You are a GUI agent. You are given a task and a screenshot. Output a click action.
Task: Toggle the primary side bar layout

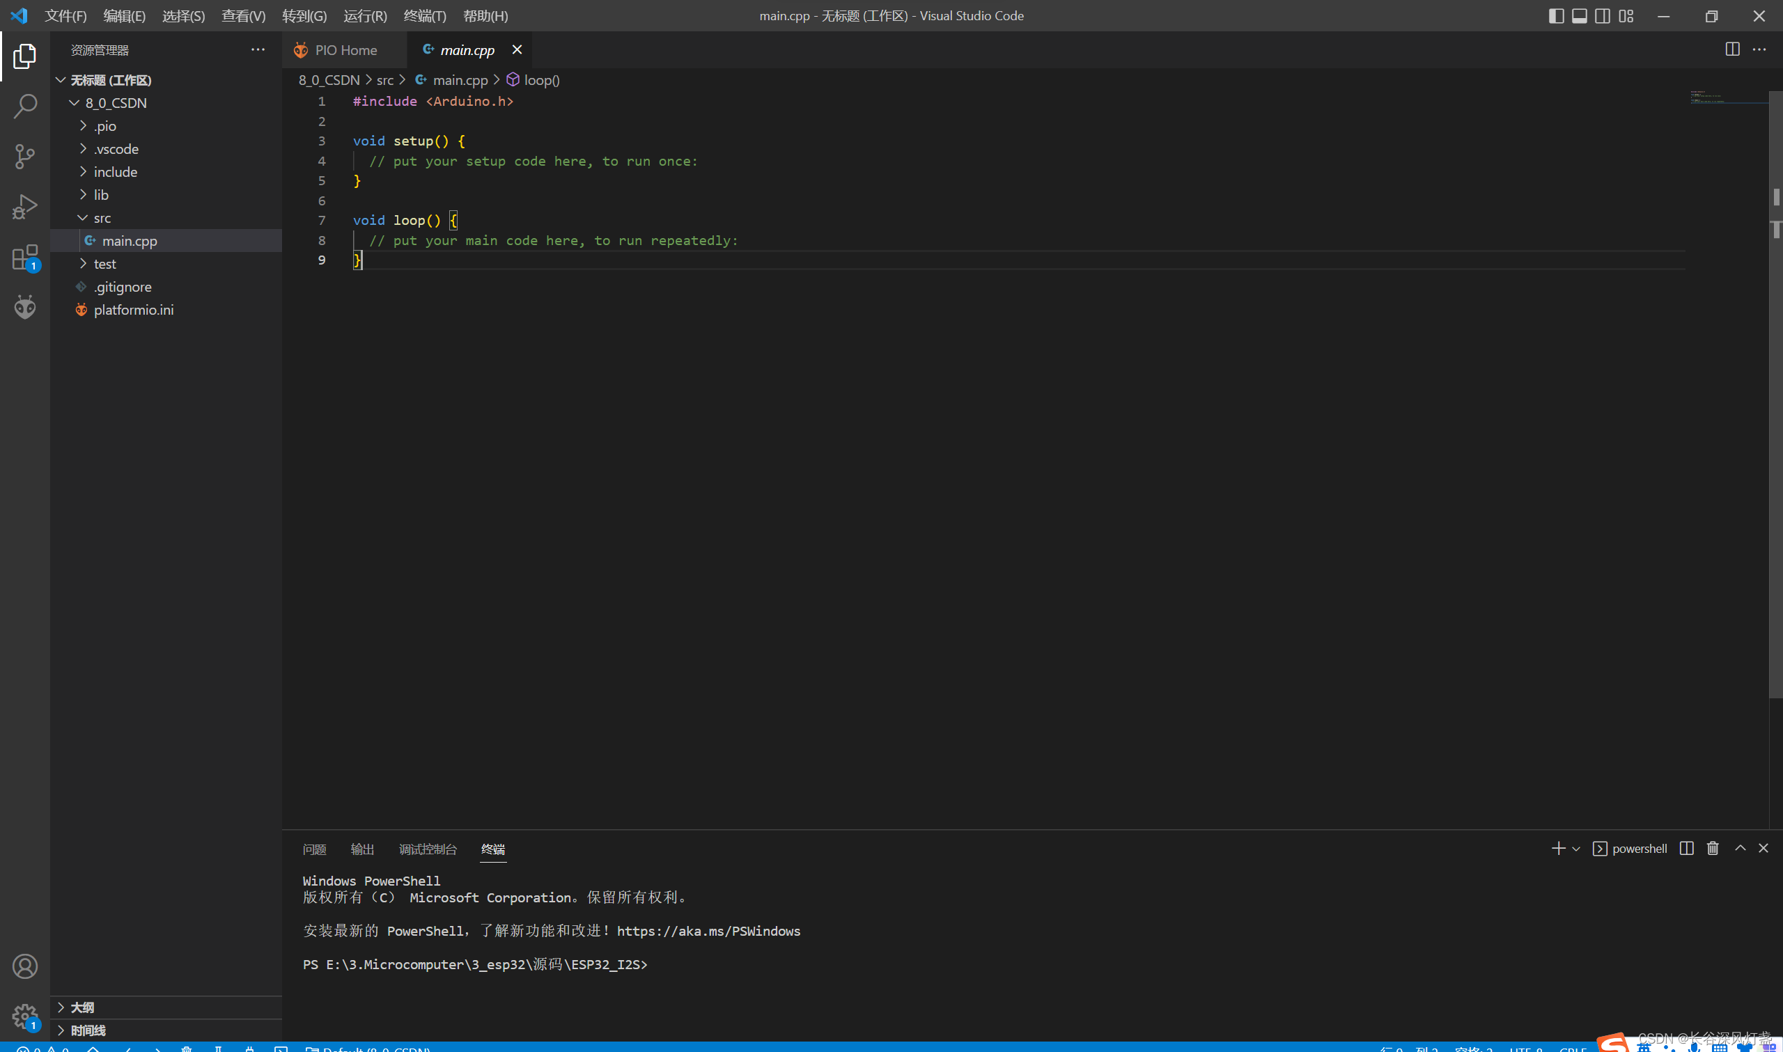pos(1556,15)
